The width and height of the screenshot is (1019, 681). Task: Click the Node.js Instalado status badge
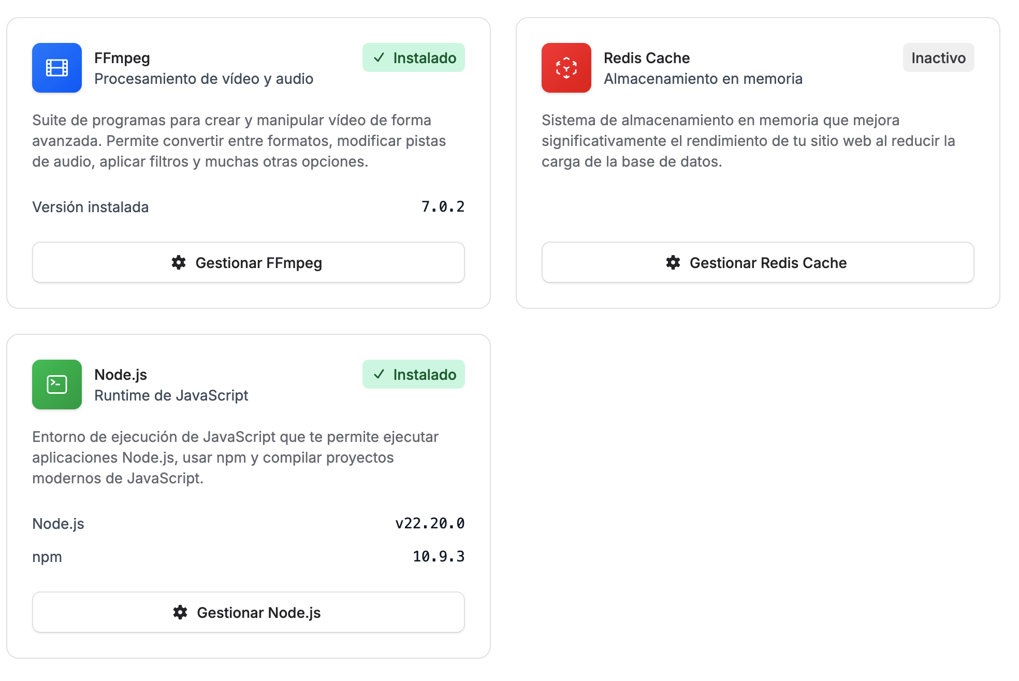click(x=413, y=374)
